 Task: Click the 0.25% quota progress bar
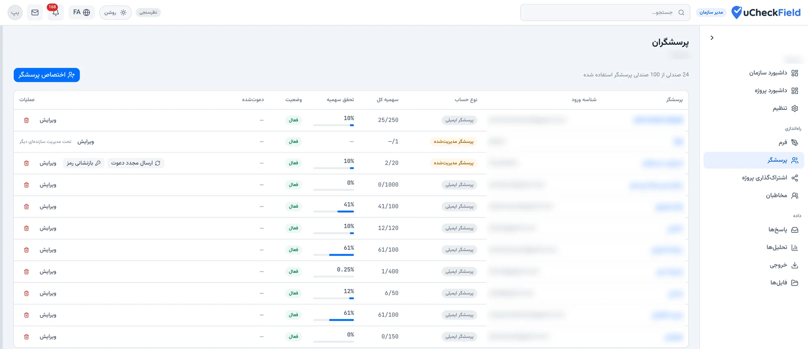pos(334,276)
